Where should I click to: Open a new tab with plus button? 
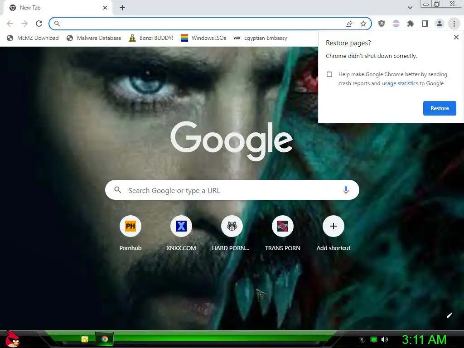coord(122,8)
